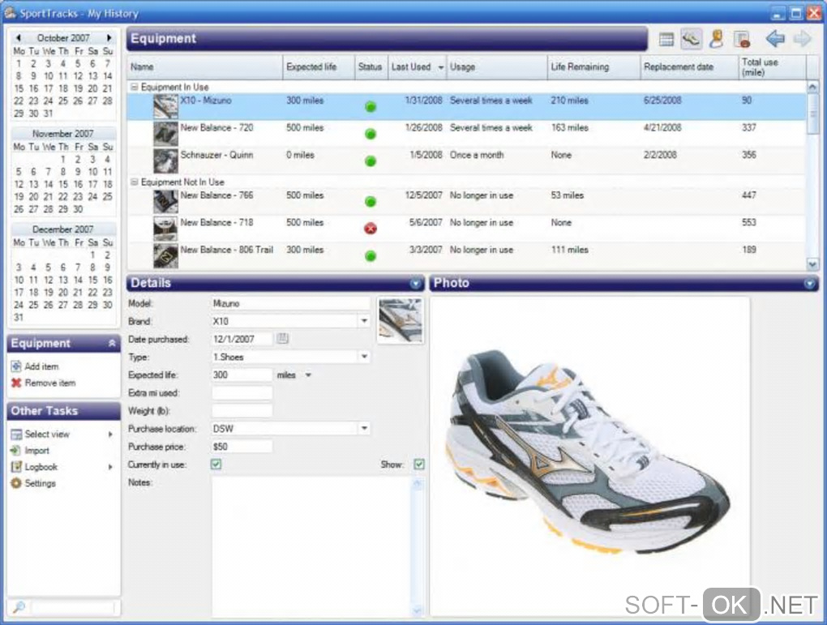
Task: Click the search box in sidebar
Action: pos(72,607)
